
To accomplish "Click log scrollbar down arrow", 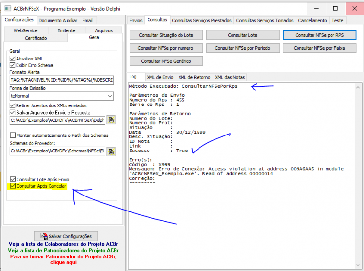I will (358, 265).
